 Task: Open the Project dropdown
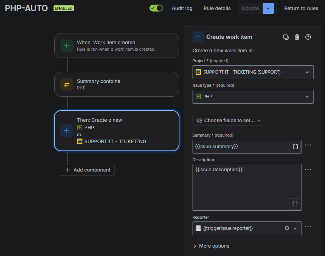pyautogui.click(x=253, y=72)
